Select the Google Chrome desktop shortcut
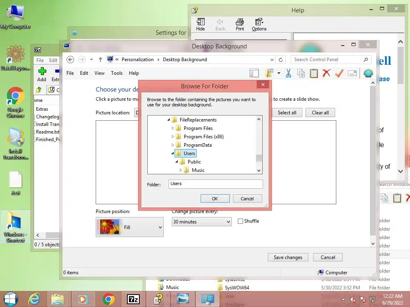This screenshot has height=307, width=410. (x=16, y=102)
